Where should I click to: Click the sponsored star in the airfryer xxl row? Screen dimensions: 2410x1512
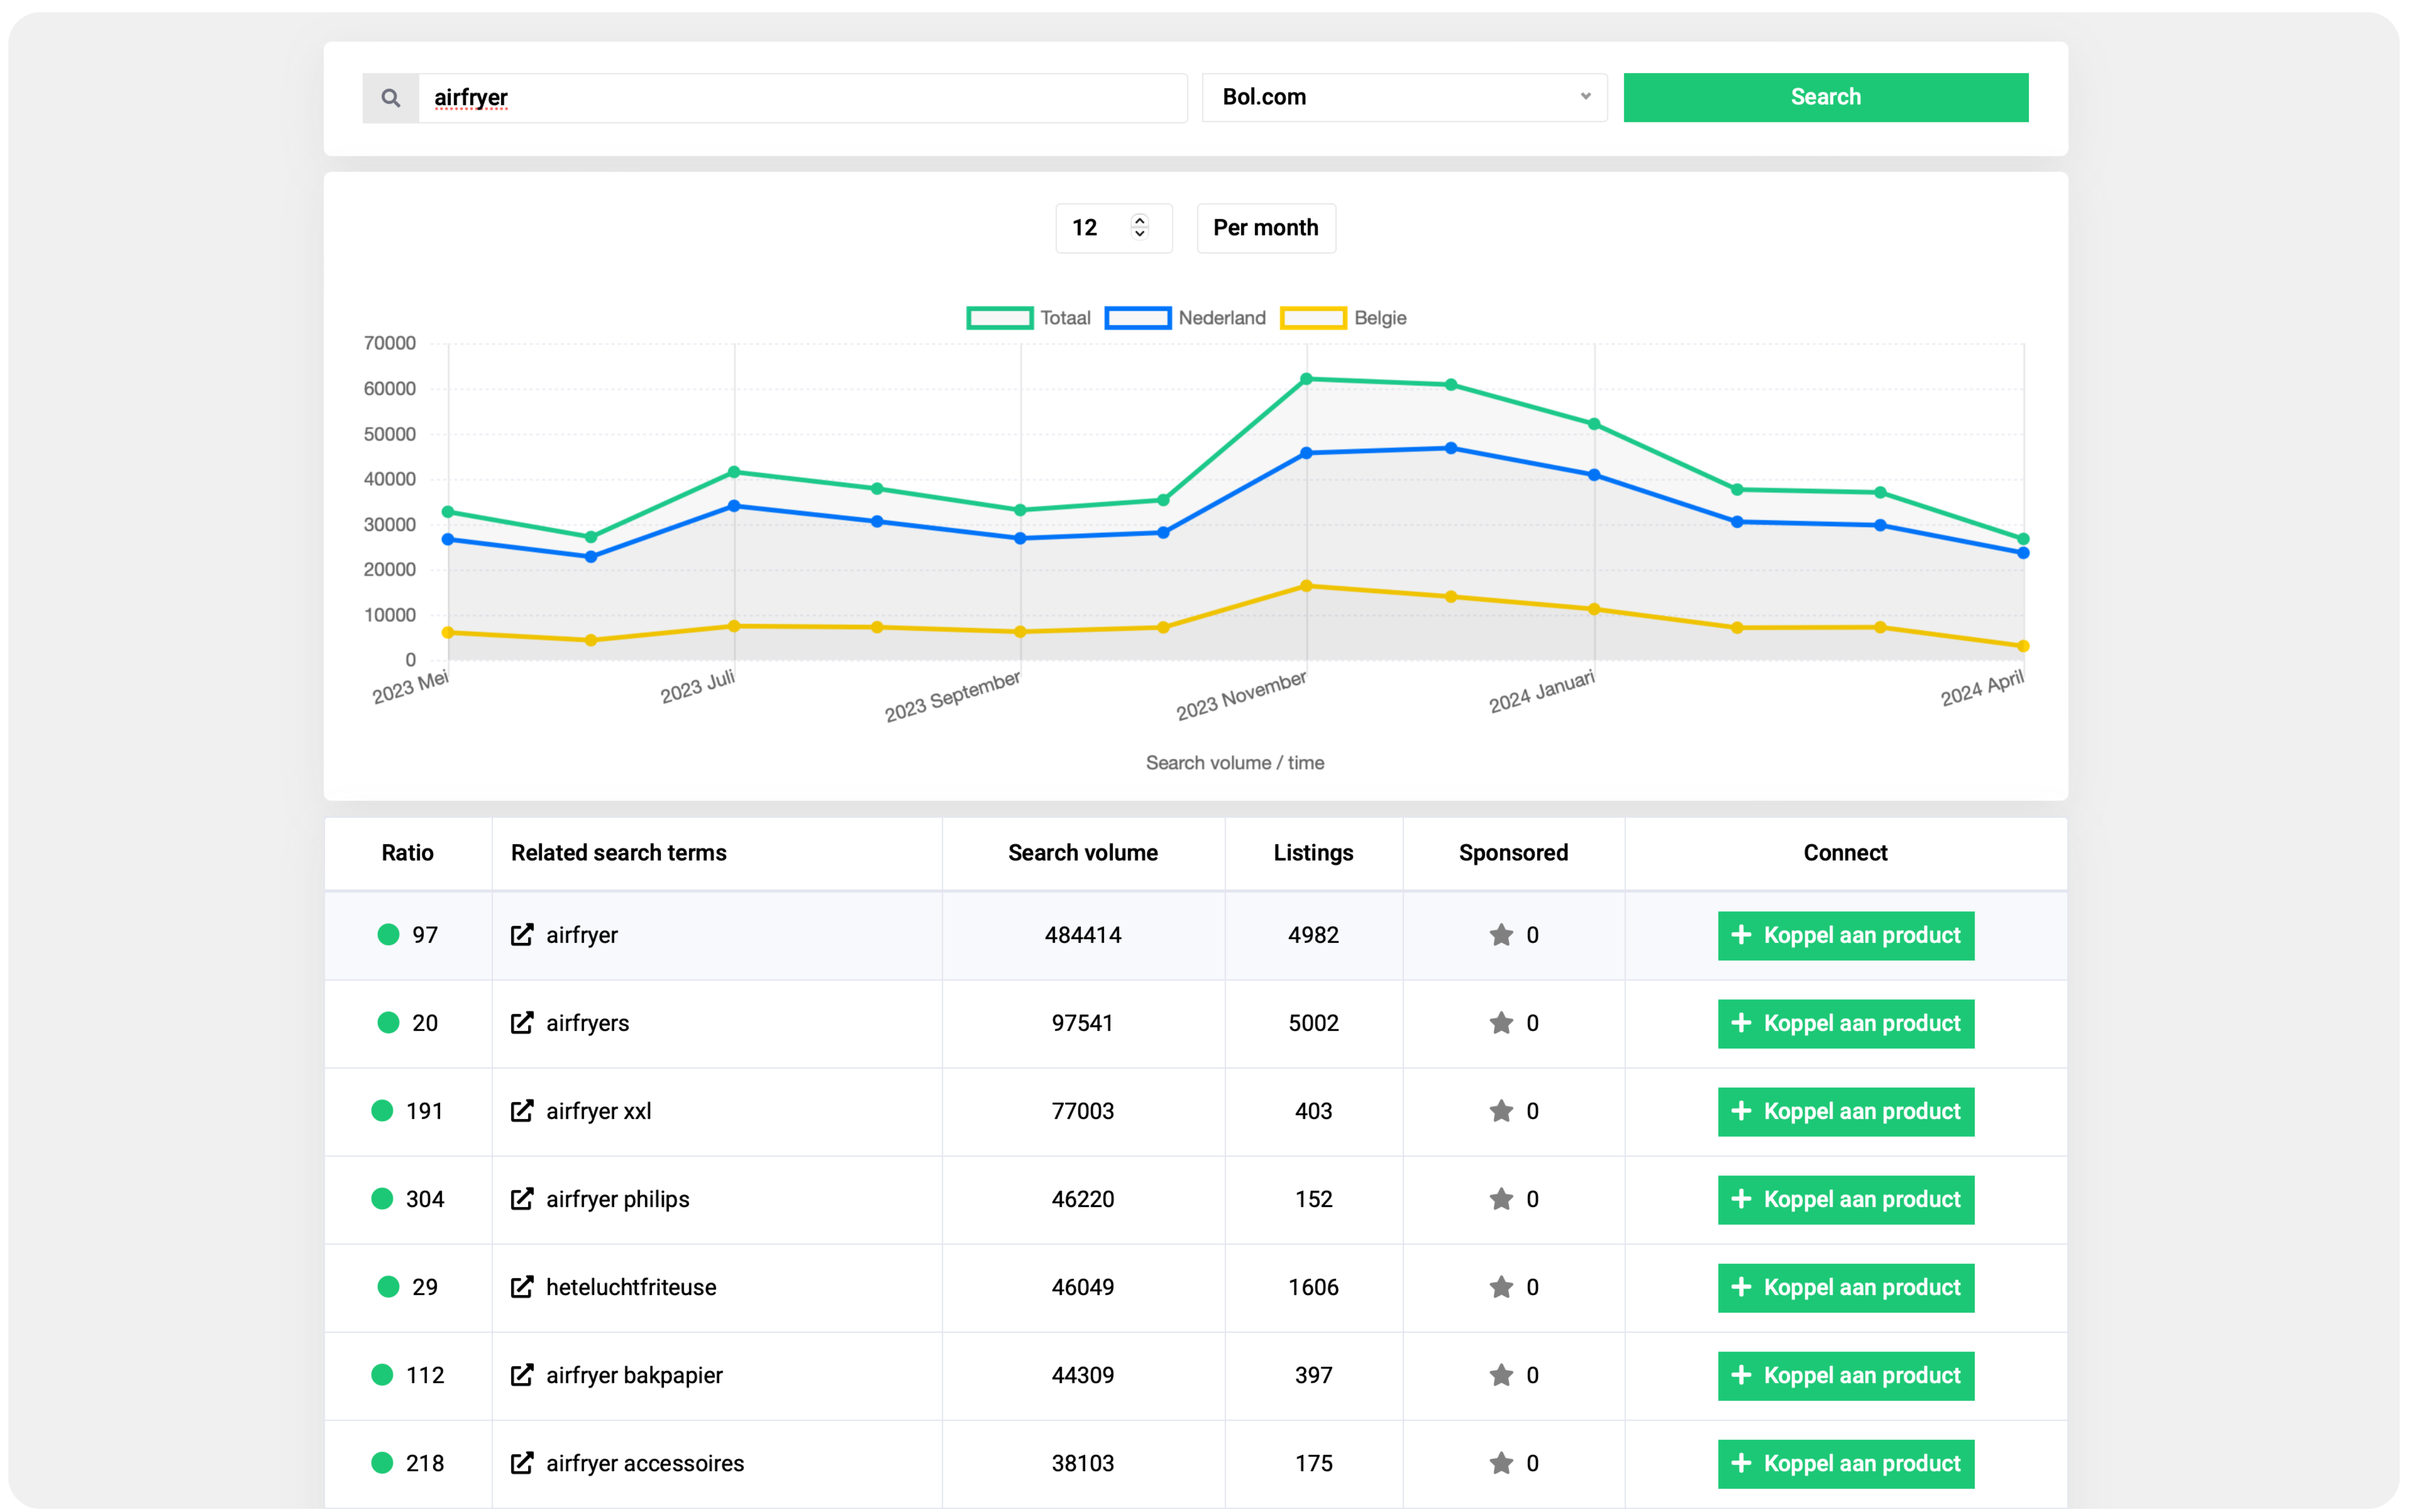(x=1501, y=1111)
